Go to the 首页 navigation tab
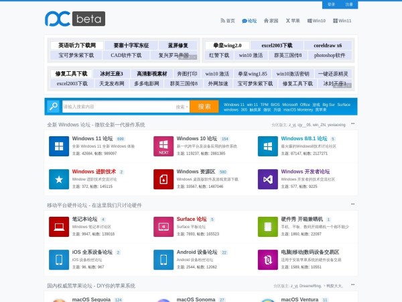Screen dimensions: 402x302 pos(228,21)
